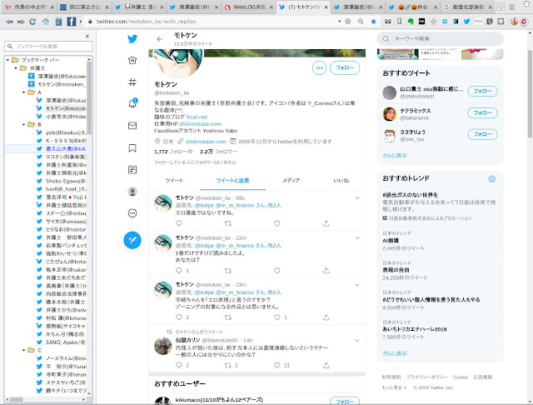Follow モトケン profile
This screenshot has width=533, height=405.
coord(345,67)
